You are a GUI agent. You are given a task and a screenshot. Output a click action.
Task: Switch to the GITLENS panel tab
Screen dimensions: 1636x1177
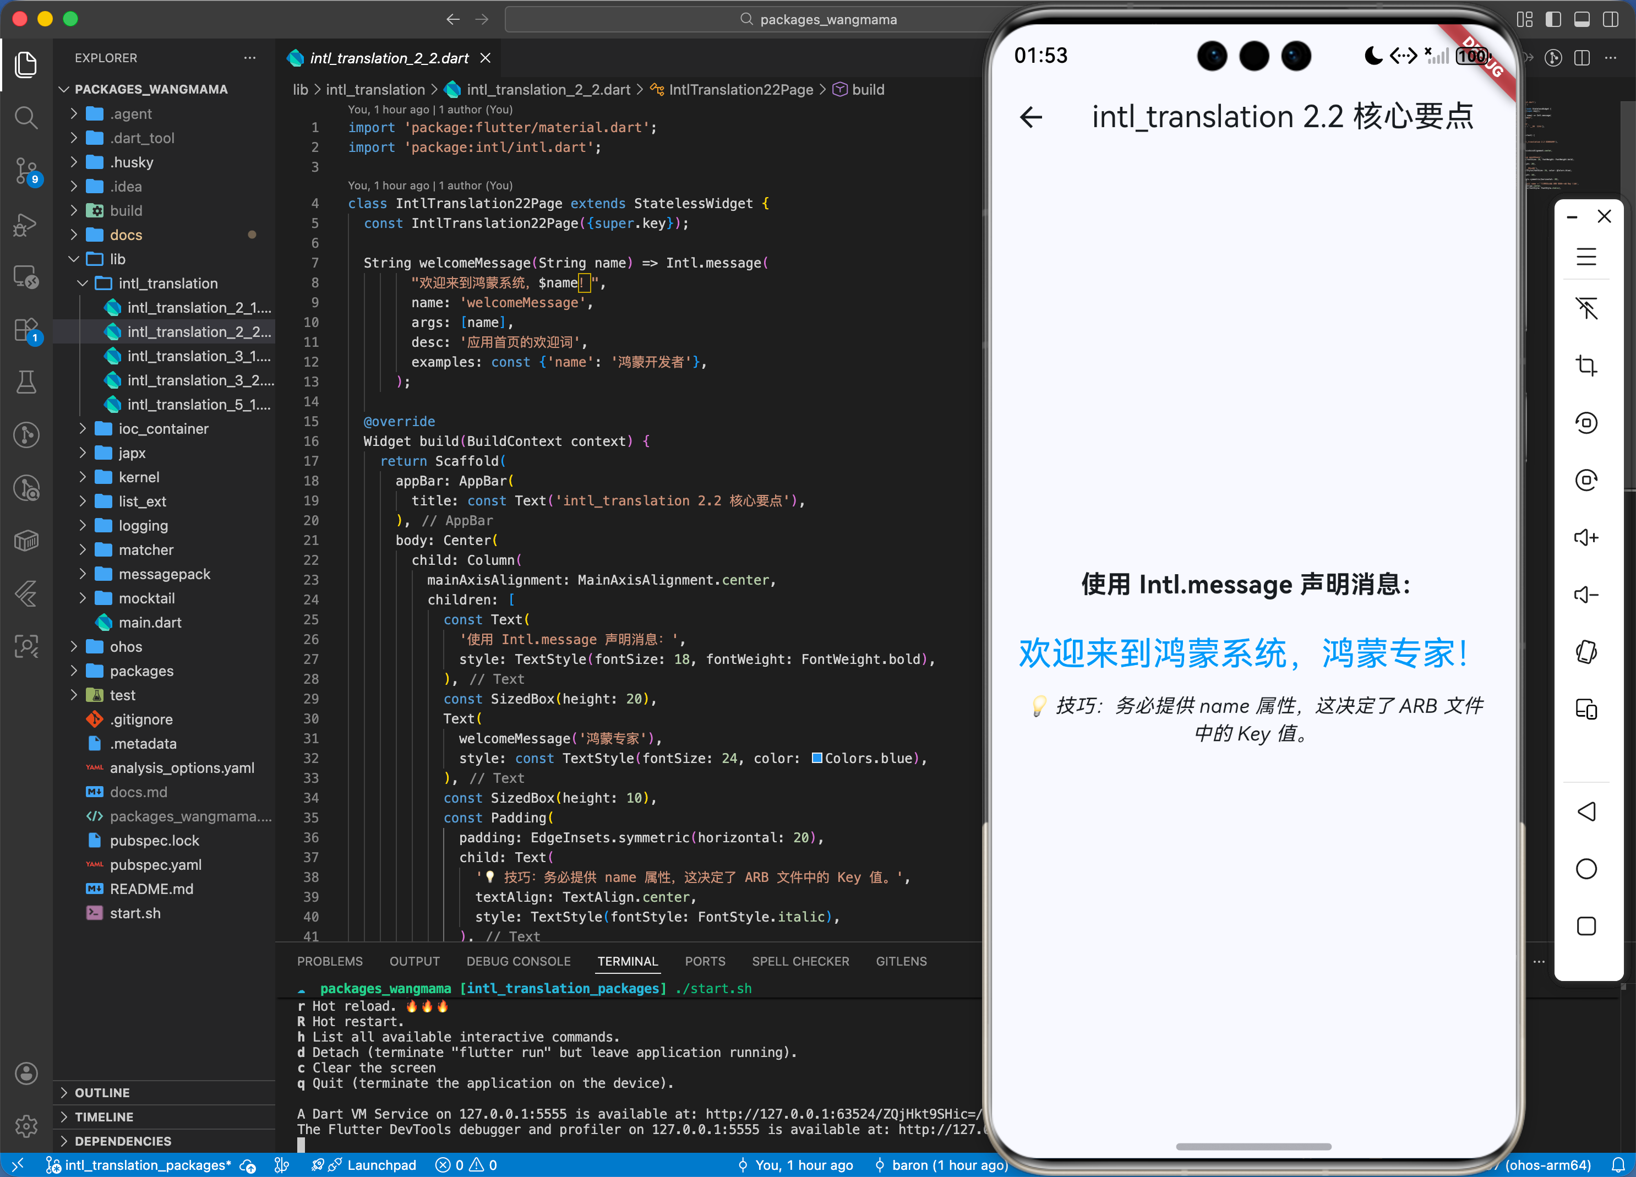pyautogui.click(x=902, y=961)
